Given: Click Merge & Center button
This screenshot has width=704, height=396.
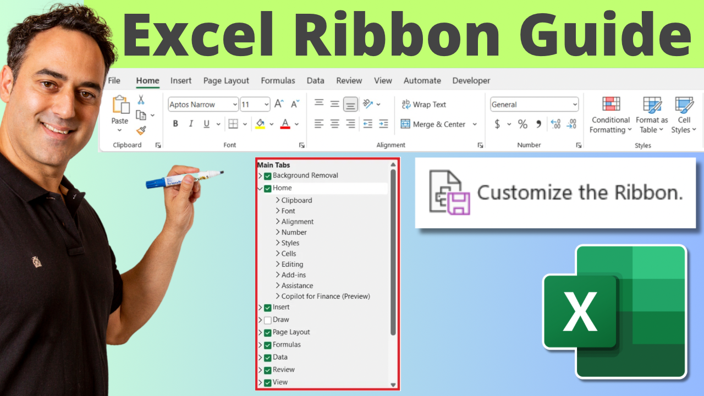Looking at the screenshot, I should click(x=433, y=124).
